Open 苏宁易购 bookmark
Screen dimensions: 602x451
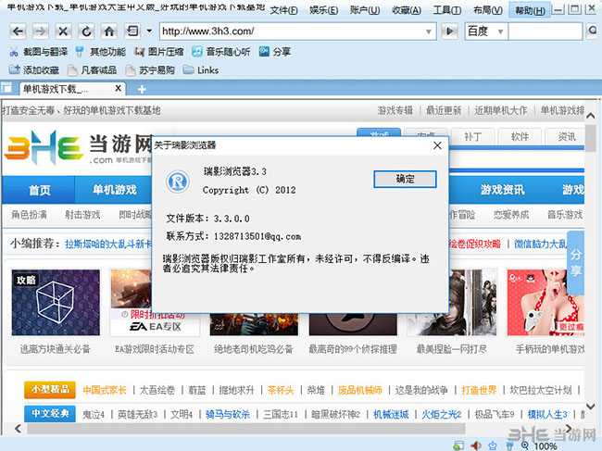pos(150,70)
